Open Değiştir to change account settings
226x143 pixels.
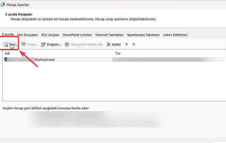43,44
